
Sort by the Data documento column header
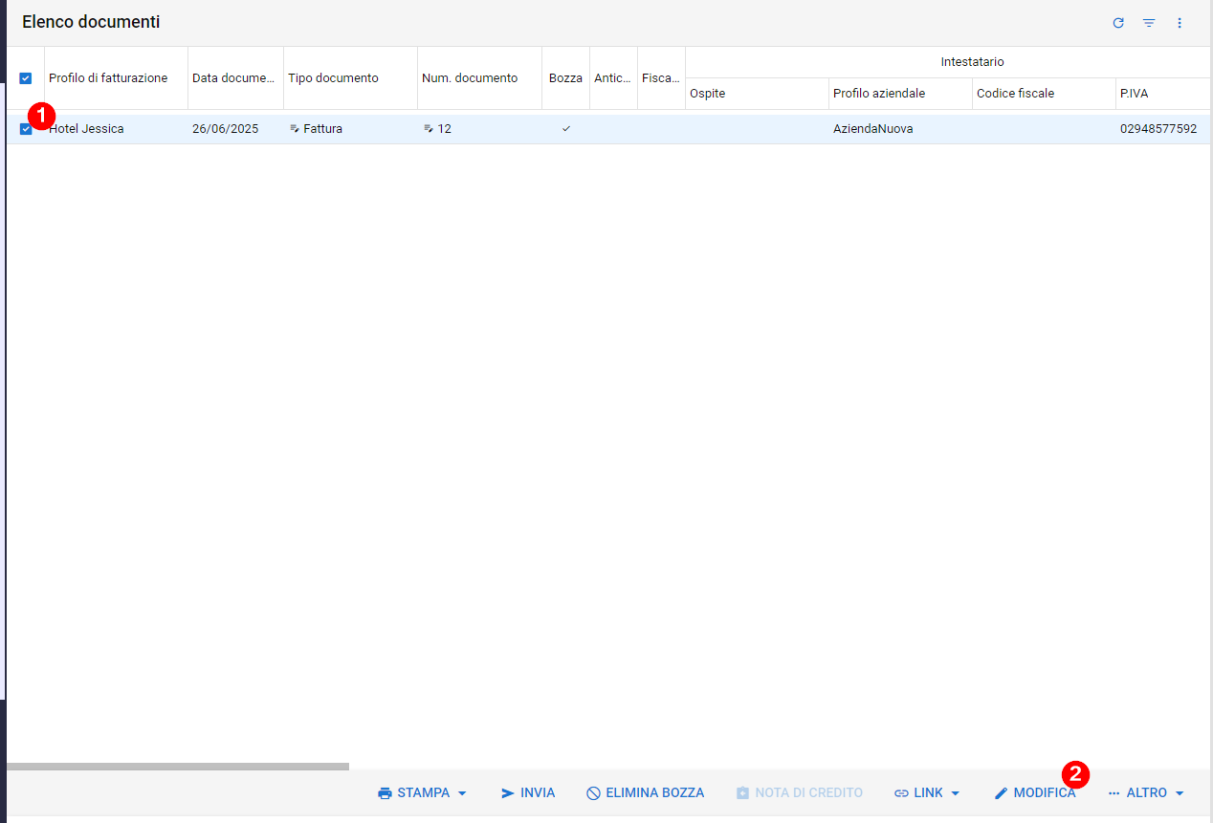[233, 78]
